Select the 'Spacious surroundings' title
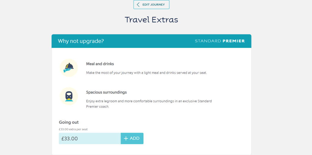The height and width of the screenshot is (155, 312). pyautogui.click(x=106, y=92)
